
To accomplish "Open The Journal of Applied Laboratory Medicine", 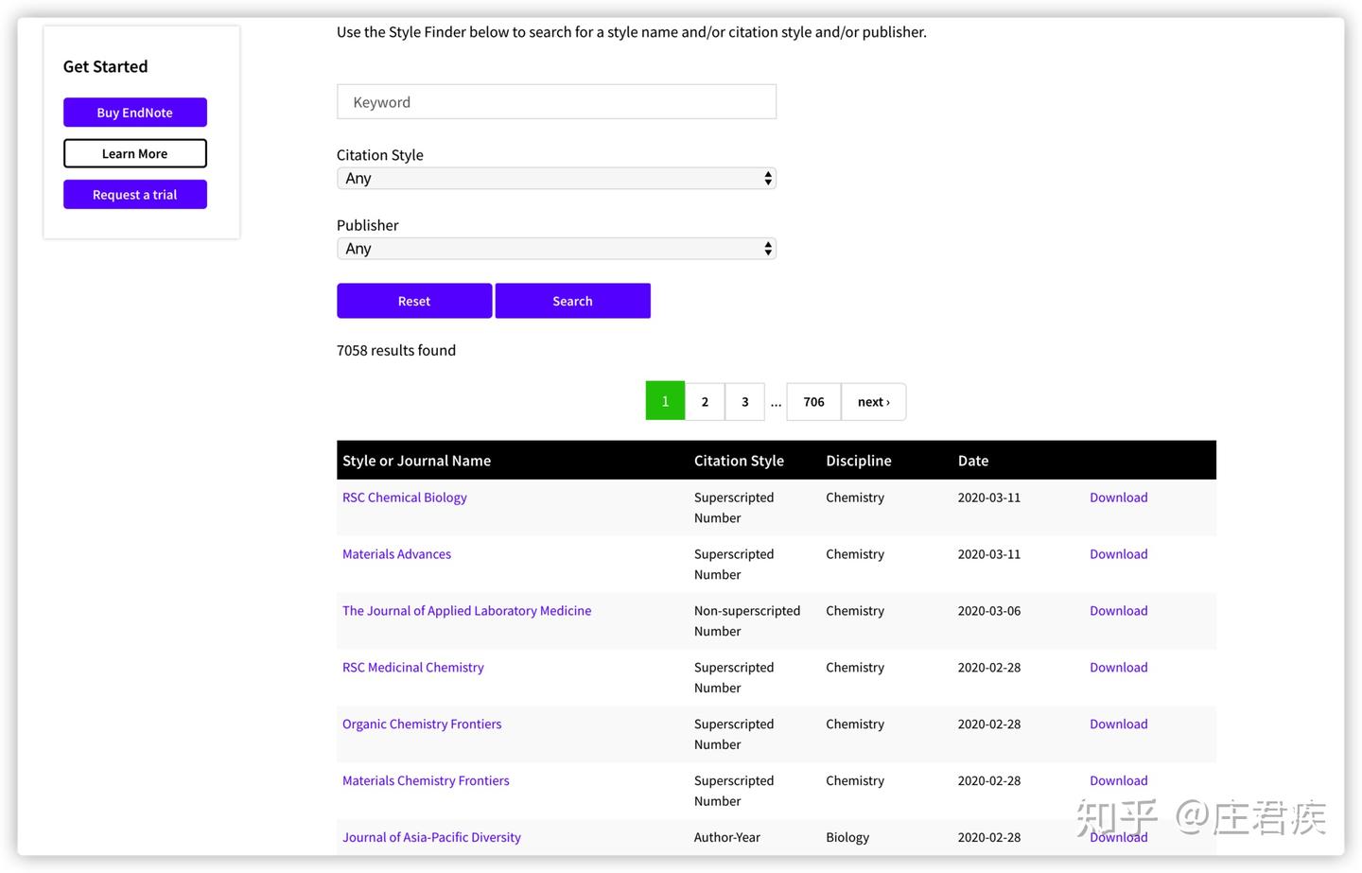I will (466, 611).
